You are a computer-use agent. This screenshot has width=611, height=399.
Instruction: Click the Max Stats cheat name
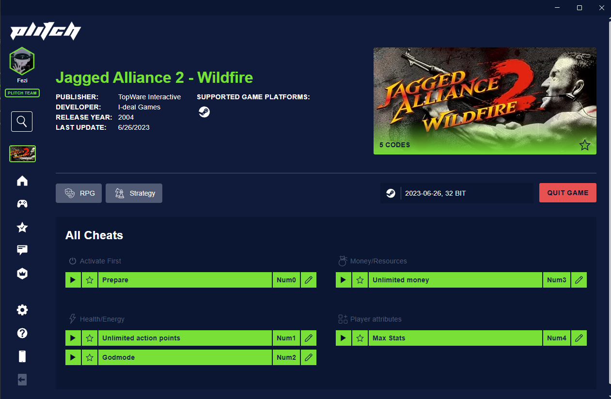tap(389, 338)
